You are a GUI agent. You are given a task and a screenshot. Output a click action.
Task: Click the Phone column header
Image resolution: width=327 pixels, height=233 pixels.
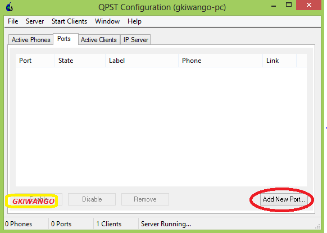(x=221, y=61)
